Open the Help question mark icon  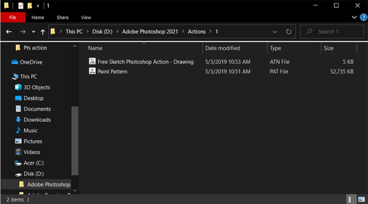[x=364, y=17]
